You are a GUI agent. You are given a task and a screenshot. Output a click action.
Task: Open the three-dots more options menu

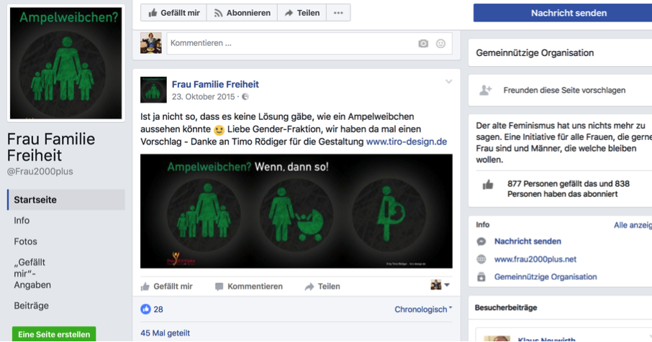(x=338, y=13)
